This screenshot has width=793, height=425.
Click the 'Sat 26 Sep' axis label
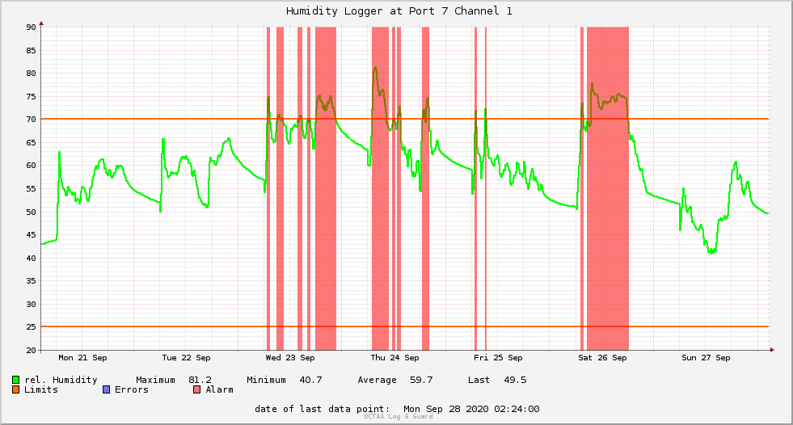pyautogui.click(x=602, y=358)
